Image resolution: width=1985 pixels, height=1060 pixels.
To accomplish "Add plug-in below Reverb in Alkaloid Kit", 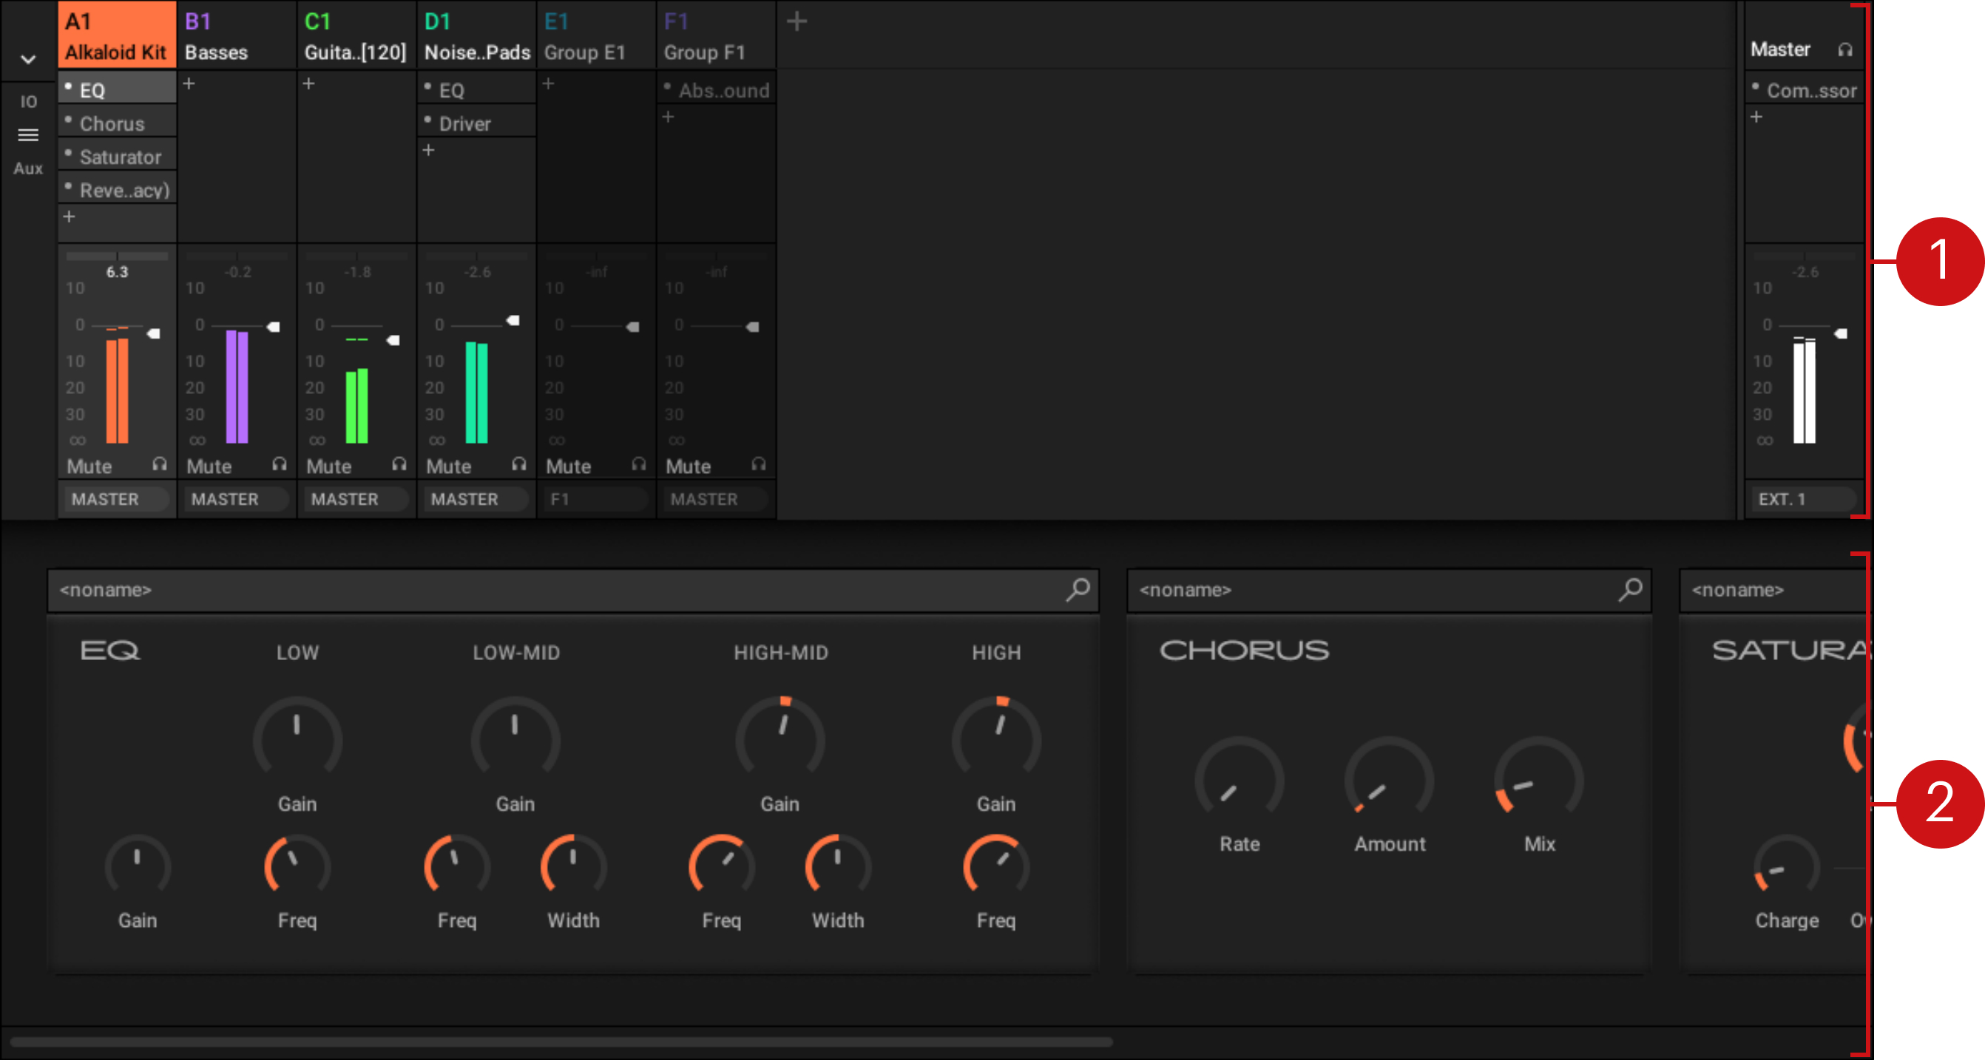I will pos(70,217).
